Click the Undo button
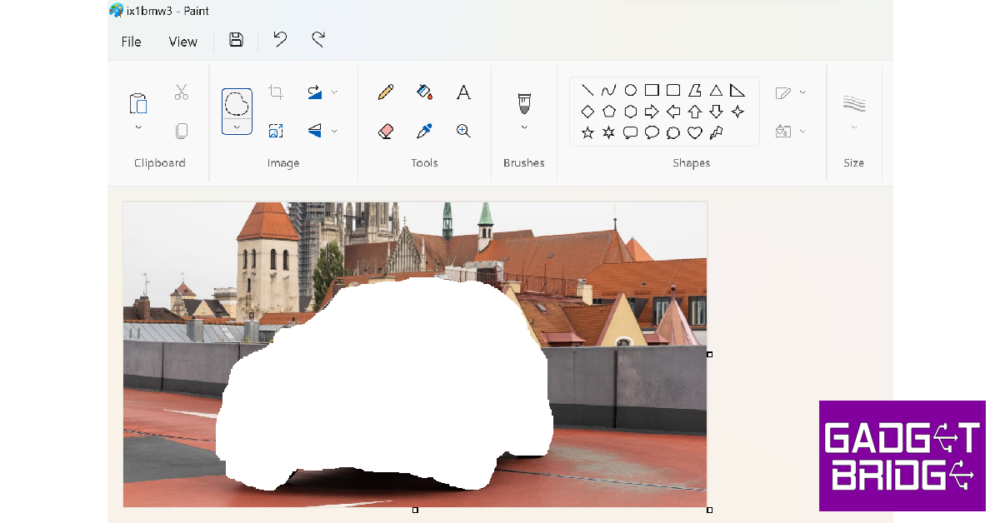 [x=279, y=39]
